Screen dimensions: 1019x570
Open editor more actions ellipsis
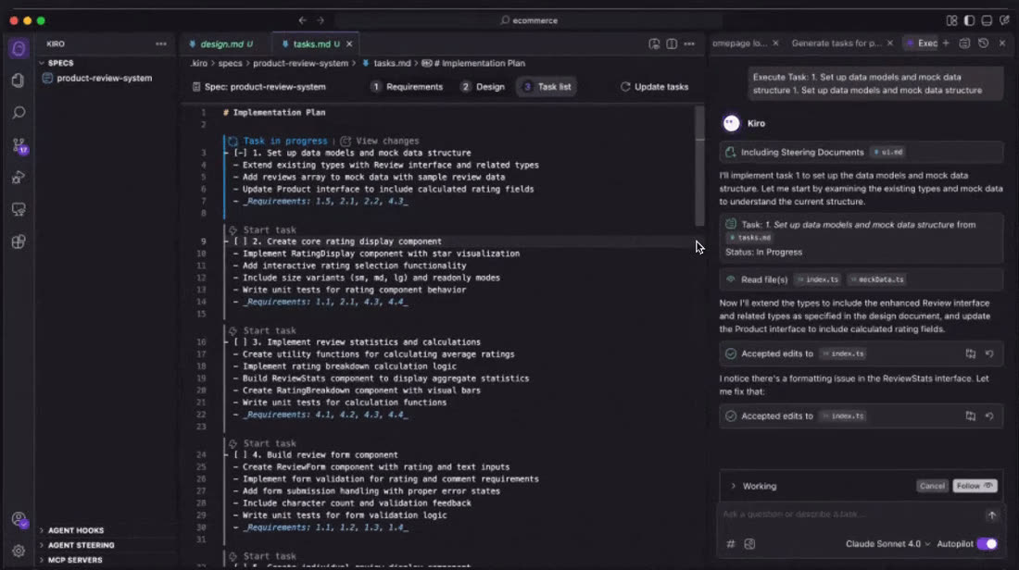click(x=689, y=44)
